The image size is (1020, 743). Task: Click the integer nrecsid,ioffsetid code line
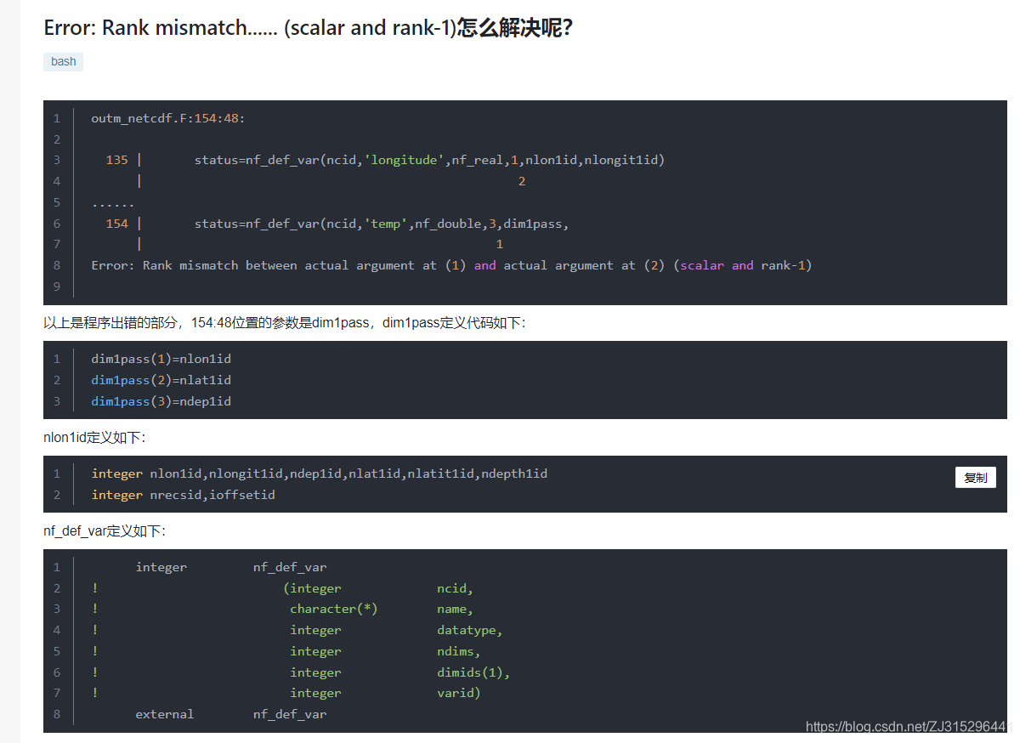click(183, 494)
